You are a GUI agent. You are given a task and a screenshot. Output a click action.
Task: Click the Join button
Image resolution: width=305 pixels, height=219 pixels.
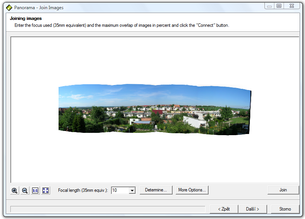[283, 190]
